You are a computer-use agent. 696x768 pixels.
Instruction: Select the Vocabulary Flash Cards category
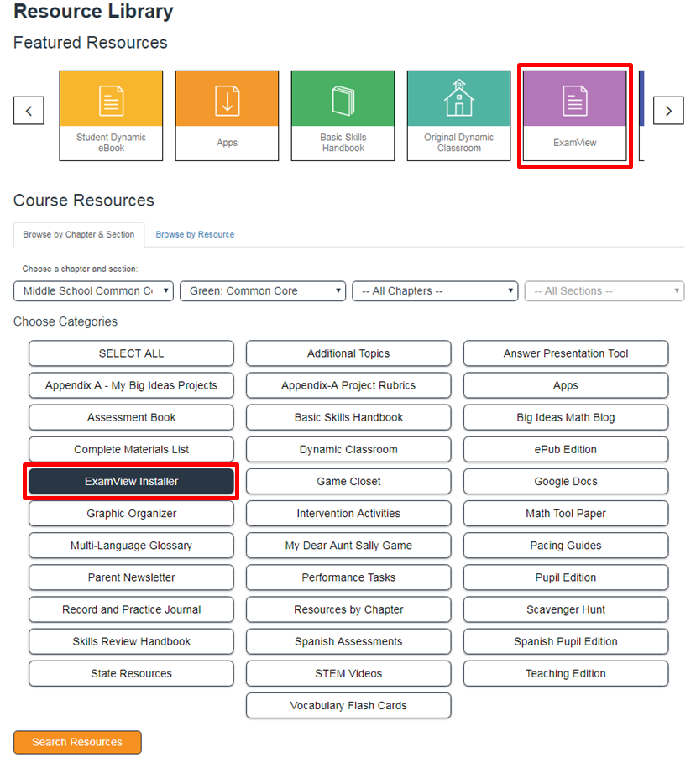(x=348, y=706)
